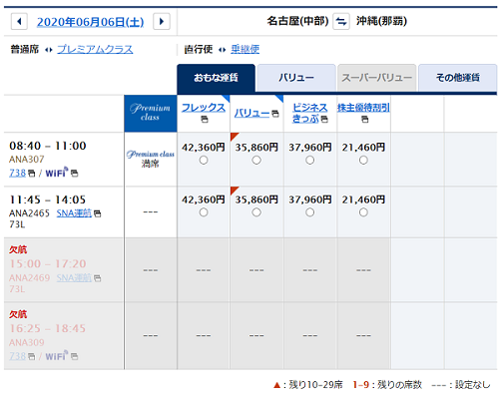Click the popup icon under フレックス header
This screenshot has width=499, height=397.
205,120
